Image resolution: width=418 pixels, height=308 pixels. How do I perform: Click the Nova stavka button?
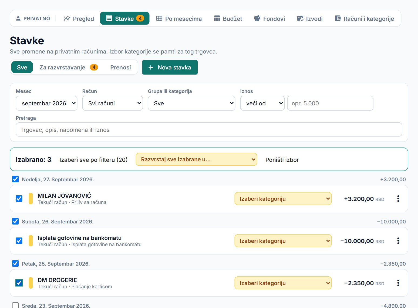tap(170, 67)
